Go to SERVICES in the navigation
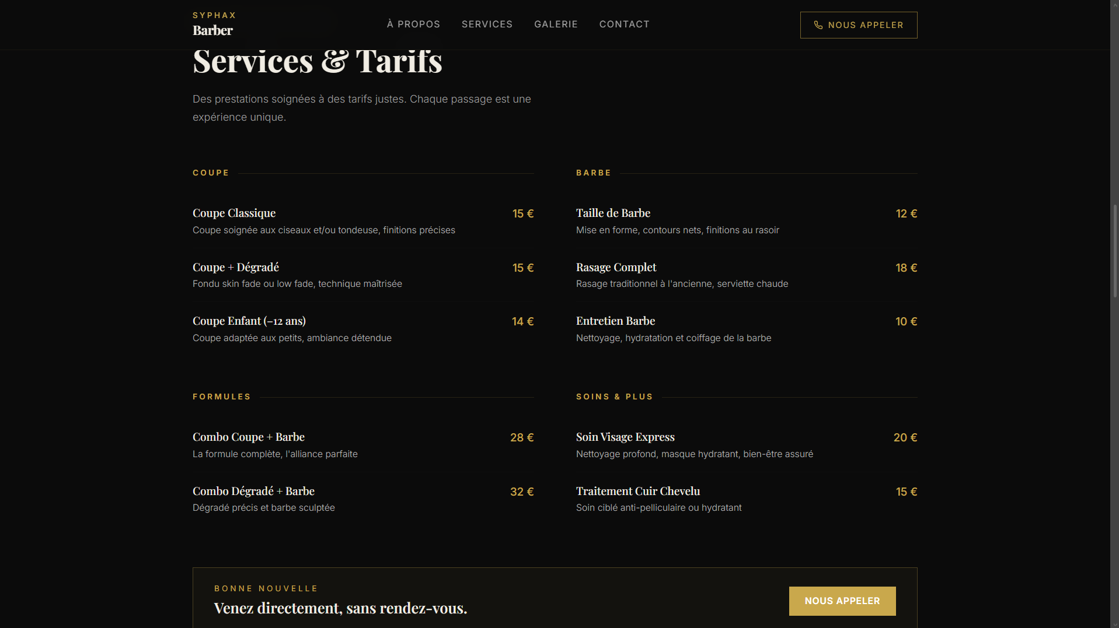The image size is (1119, 628). (x=487, y=24)
